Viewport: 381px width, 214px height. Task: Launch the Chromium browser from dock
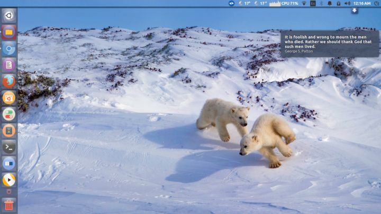(x=8, y=48)
